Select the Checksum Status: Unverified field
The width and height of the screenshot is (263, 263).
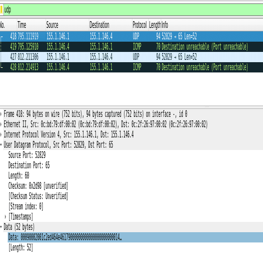[38, 196]
